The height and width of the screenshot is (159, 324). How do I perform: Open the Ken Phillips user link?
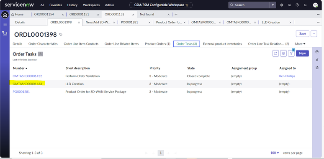(287, 76)
